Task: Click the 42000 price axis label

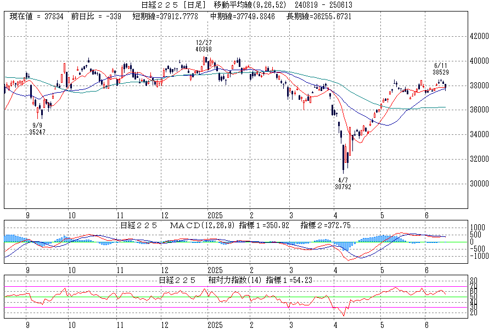Action: coord(478,36)
